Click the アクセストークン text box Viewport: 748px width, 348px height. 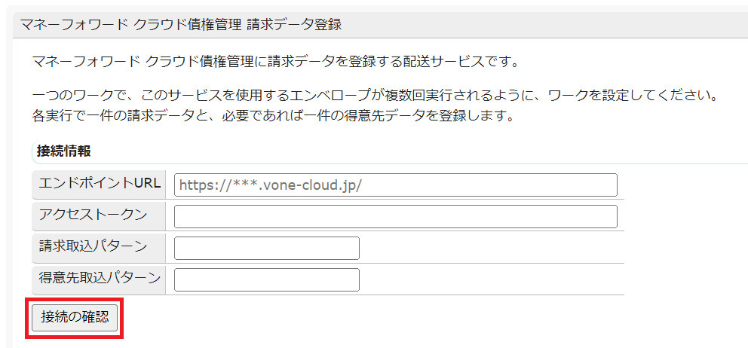395,217
